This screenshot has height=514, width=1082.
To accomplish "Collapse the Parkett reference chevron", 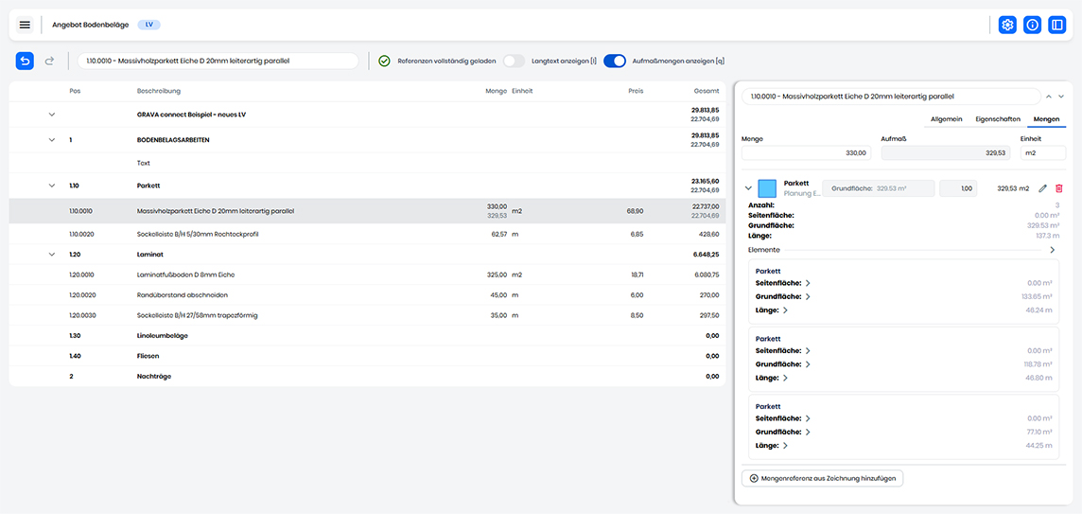I will point(749,188).
